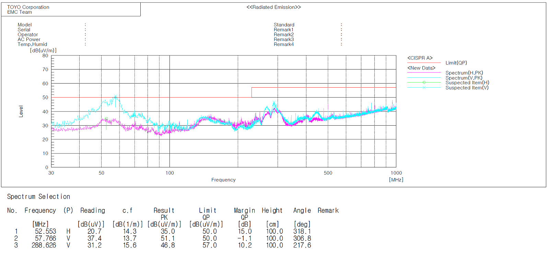Image resolution: width=549 pixels, height=254 pixels.
Task: Click the red Limit(QP) legend line
Action: 424,63
